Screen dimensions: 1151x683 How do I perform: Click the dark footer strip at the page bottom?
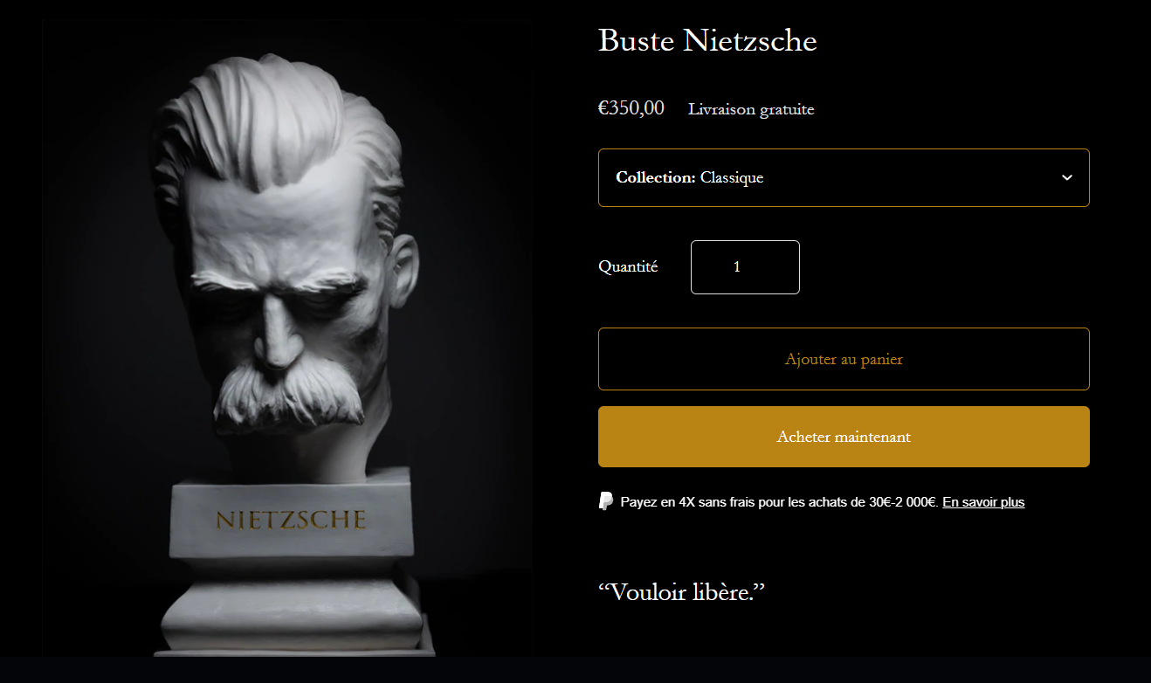[575, 670]
